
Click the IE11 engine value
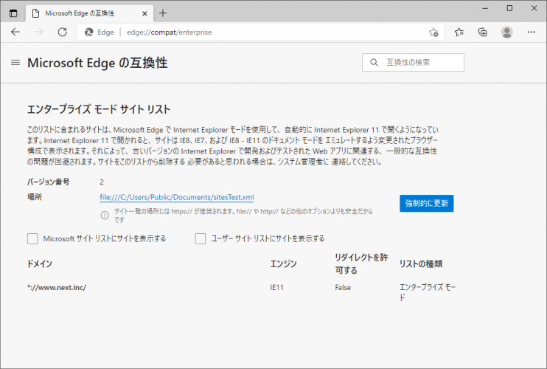tap(276, 287)
